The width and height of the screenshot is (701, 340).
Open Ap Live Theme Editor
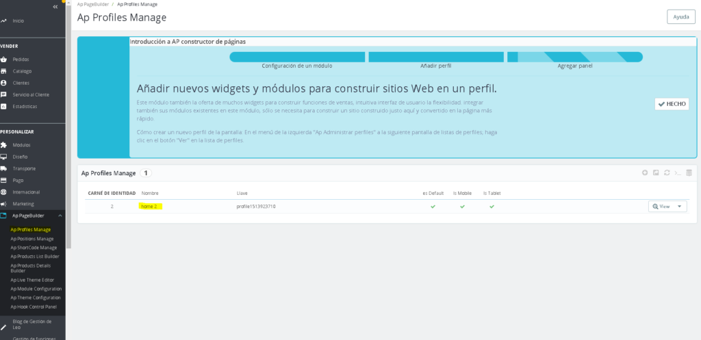32,280
